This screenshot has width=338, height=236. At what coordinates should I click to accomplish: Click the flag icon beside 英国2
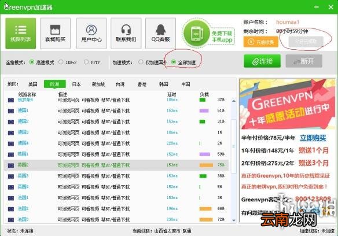click(11, 165)
